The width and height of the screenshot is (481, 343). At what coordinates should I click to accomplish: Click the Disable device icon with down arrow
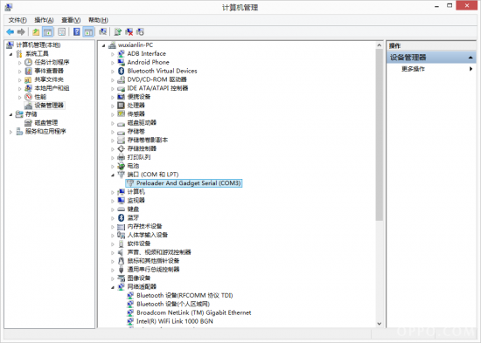tap(140, 31)
